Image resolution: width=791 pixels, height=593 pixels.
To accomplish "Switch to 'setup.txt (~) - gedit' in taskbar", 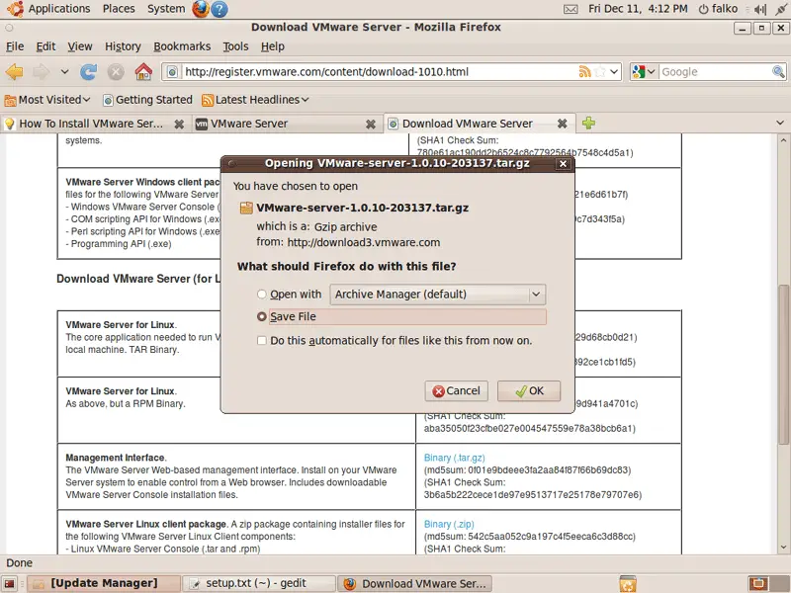I will 259,584.
